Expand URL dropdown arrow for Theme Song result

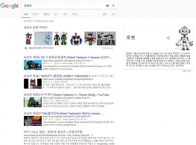pyautogui.click(x=91, y=98)
